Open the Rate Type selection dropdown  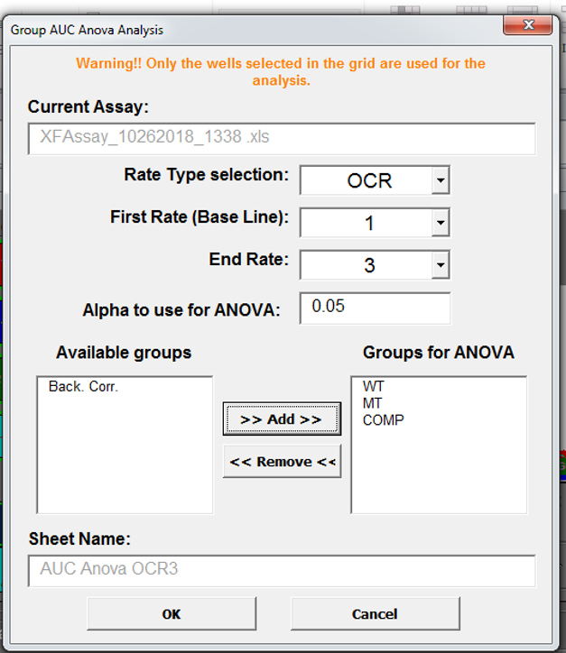[440, 180]
